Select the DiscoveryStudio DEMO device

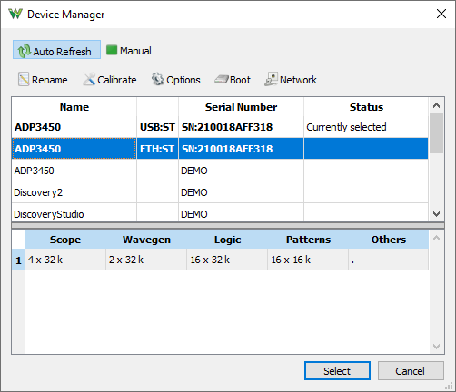click(x=220, y=212)
